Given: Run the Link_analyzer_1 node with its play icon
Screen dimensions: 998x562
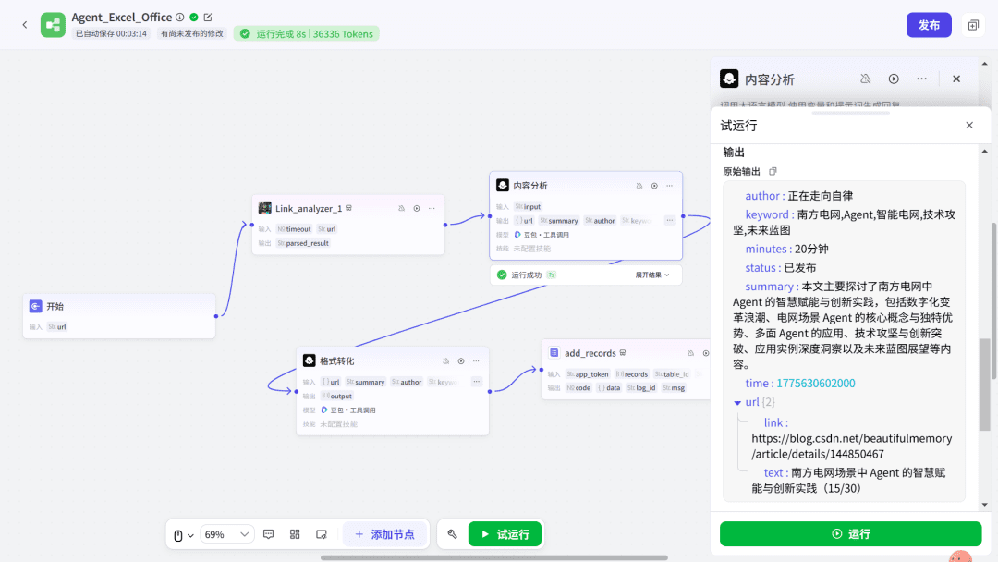Looking at the screenshot, I should (x=417, y=209).
